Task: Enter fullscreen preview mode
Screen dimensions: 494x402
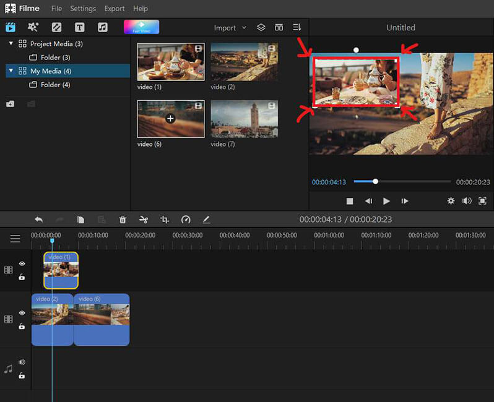Action: [482, 201]
